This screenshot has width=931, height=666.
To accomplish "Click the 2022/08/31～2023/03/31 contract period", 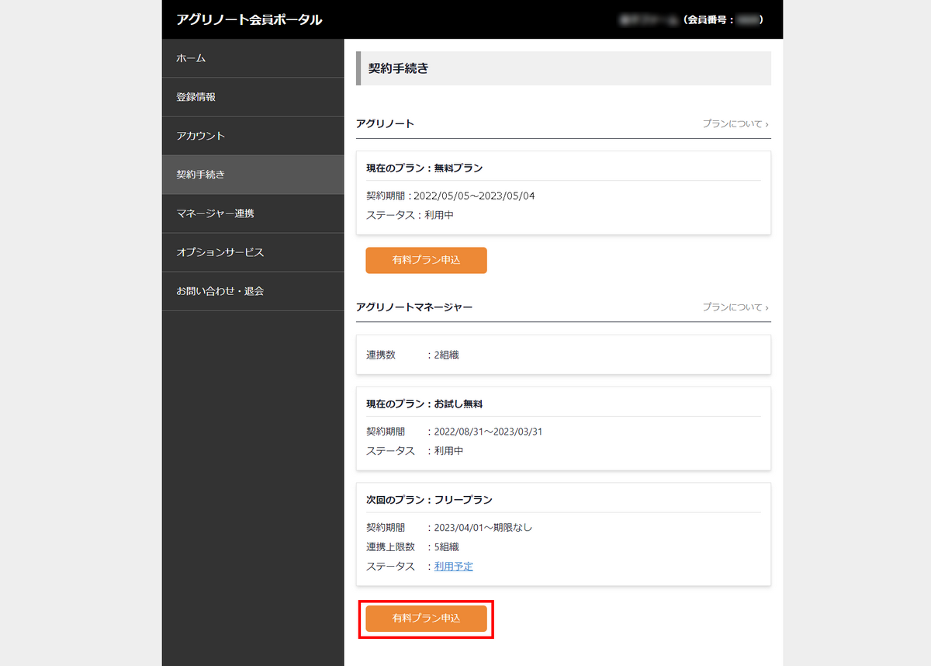I will [x=488, y=432].
